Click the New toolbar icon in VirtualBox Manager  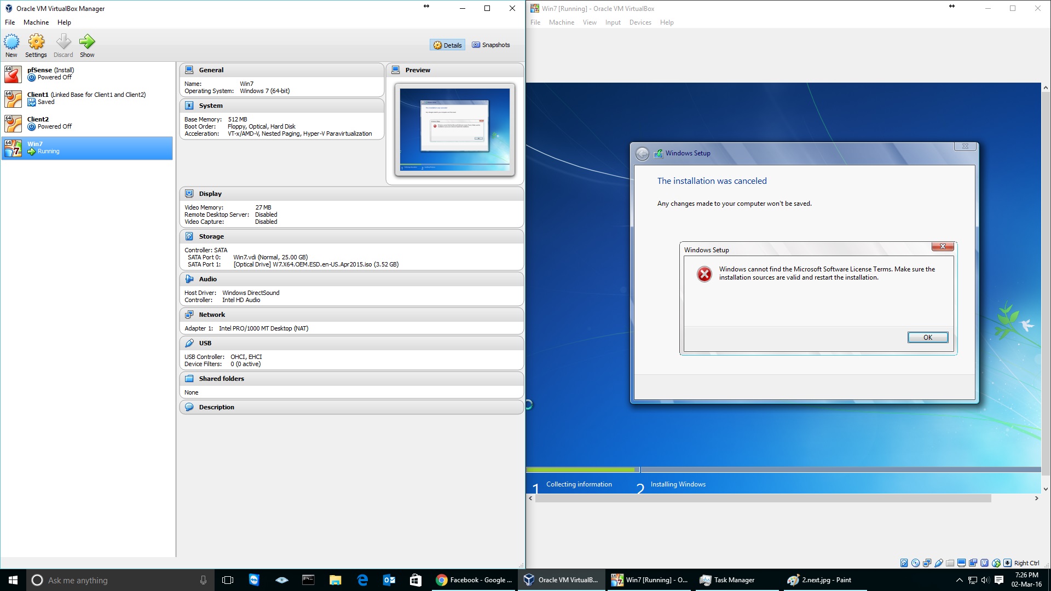[x=11, y=42]
